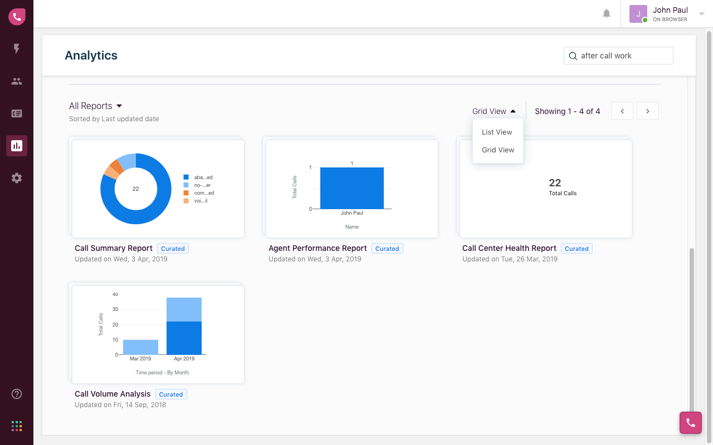Choose Grid View from the menu

497,150
